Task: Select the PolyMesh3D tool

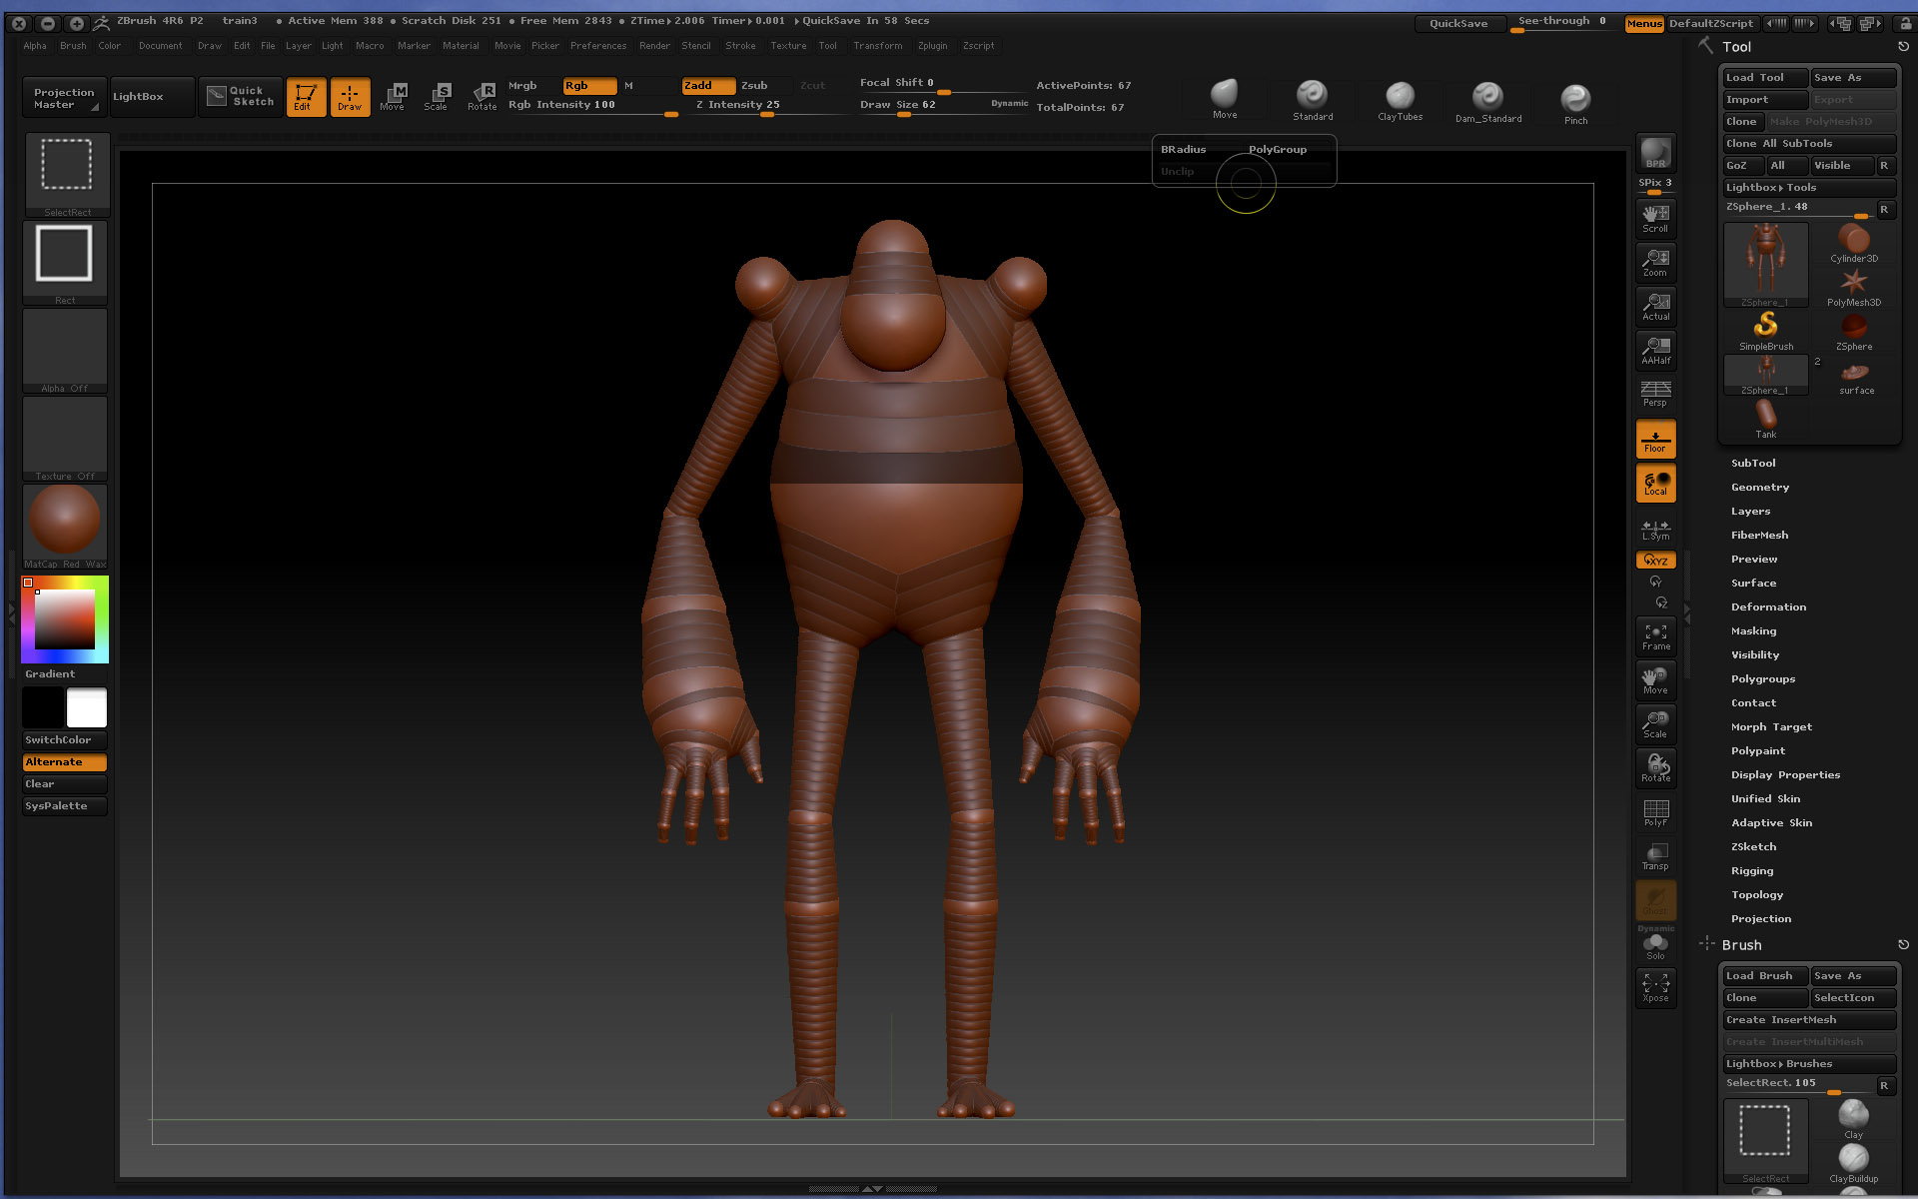Action: (x=1853, y=288)
